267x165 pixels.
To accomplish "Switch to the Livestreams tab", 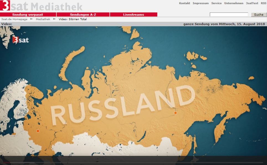I will 133,15.
